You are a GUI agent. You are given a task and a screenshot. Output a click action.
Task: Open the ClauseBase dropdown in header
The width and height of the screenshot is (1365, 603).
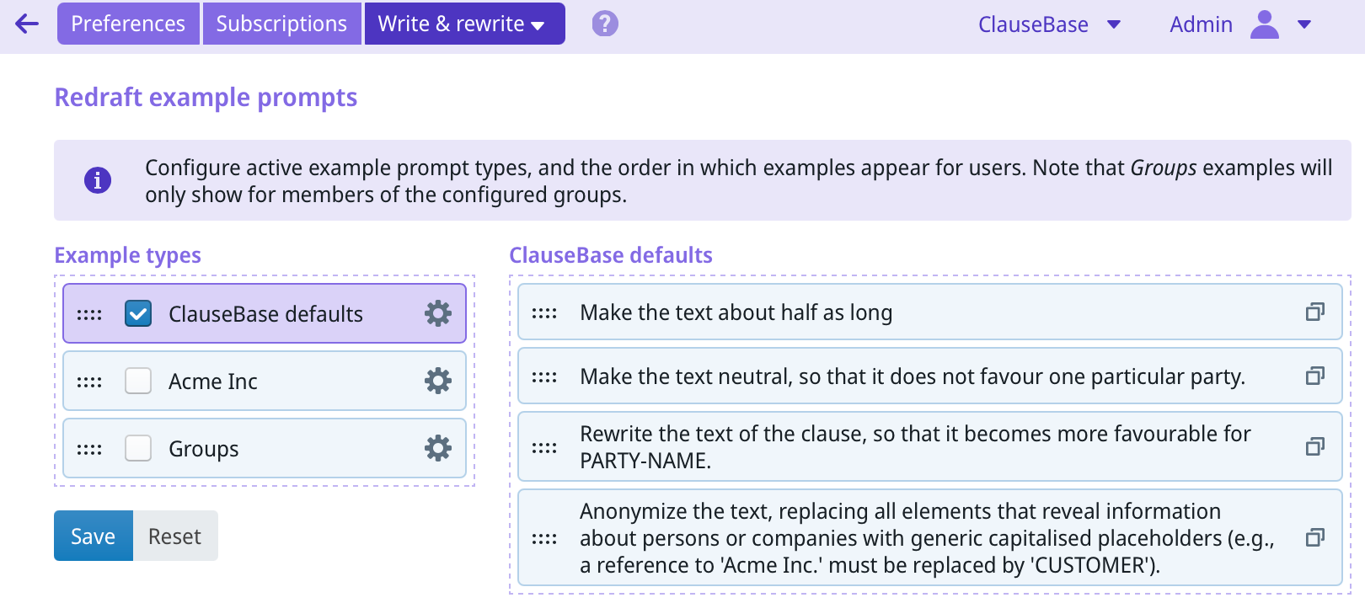pyautogui.click(x=1049, y=24)
